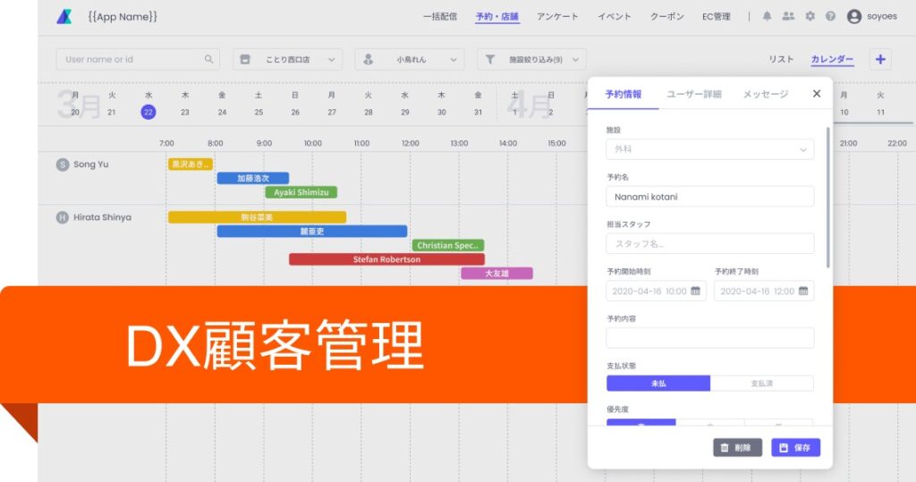The height and width of the screenshot is (482, 916).
Task: Select date 24 in calendar strip
Action: [x=222, y=112]
